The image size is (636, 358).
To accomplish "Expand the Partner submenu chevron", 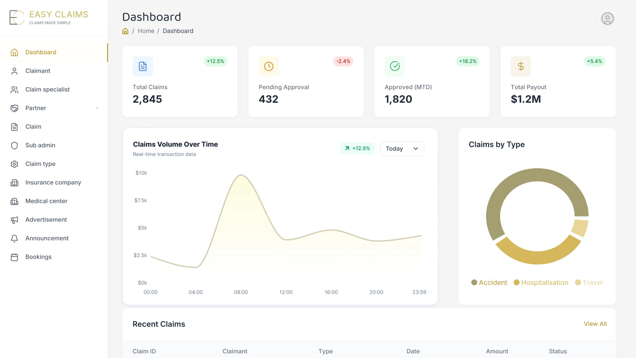I will (97, 108).
